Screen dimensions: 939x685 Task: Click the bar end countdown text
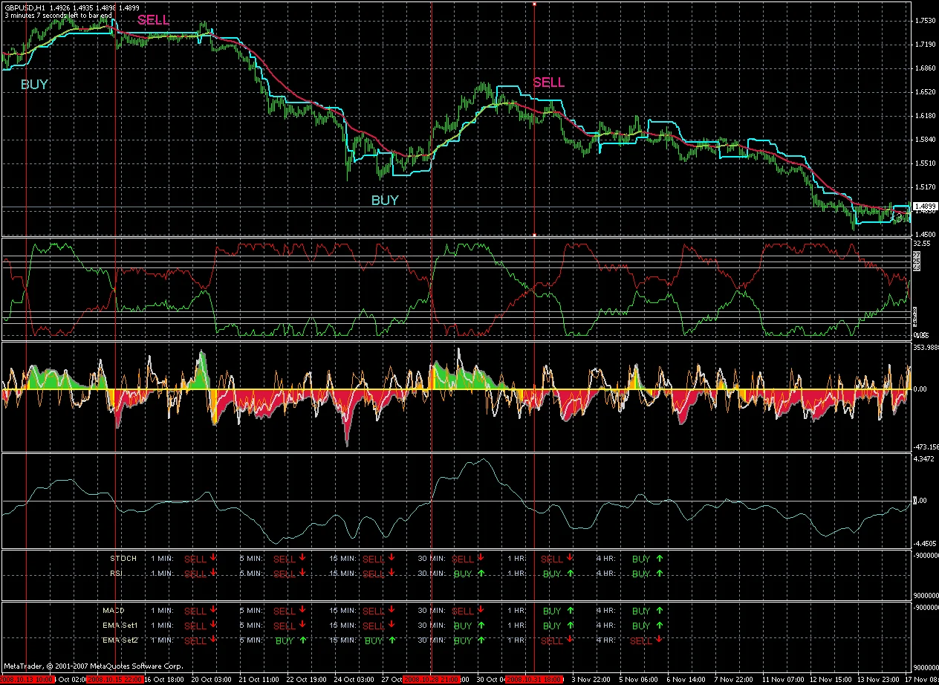click(58, 15)
